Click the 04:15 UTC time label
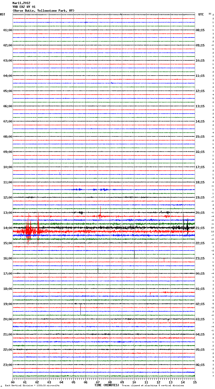This screenshot has width=215, height=389. click(200, 334)
